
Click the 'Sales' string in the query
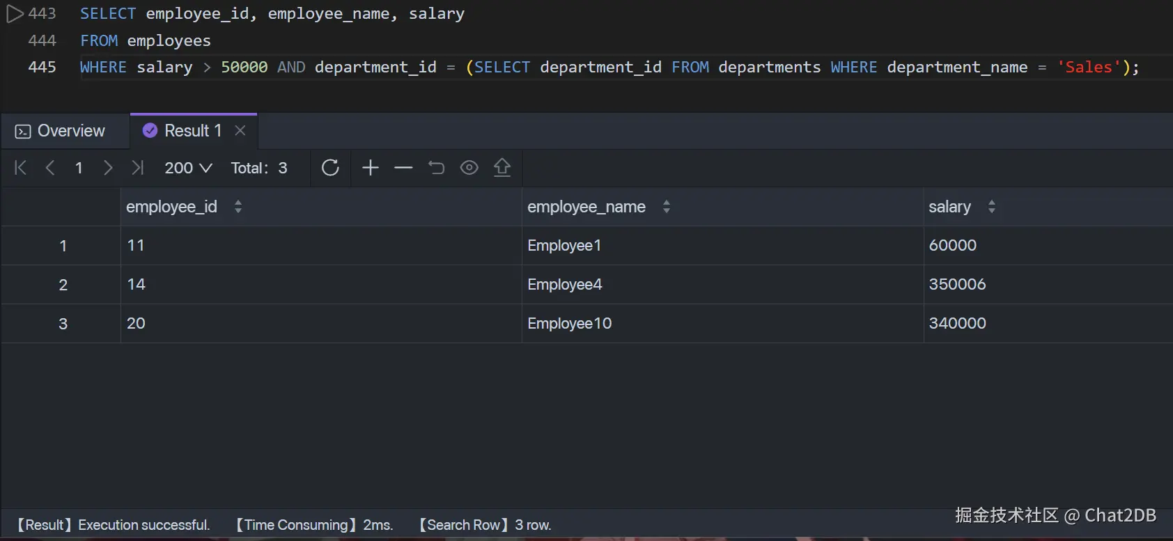coord(1089,68)
